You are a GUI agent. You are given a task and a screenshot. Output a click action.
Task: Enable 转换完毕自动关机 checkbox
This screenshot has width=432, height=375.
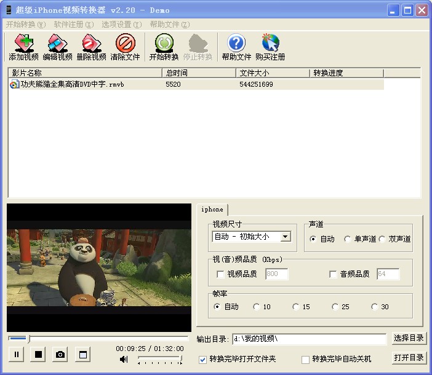click(305, 359)
